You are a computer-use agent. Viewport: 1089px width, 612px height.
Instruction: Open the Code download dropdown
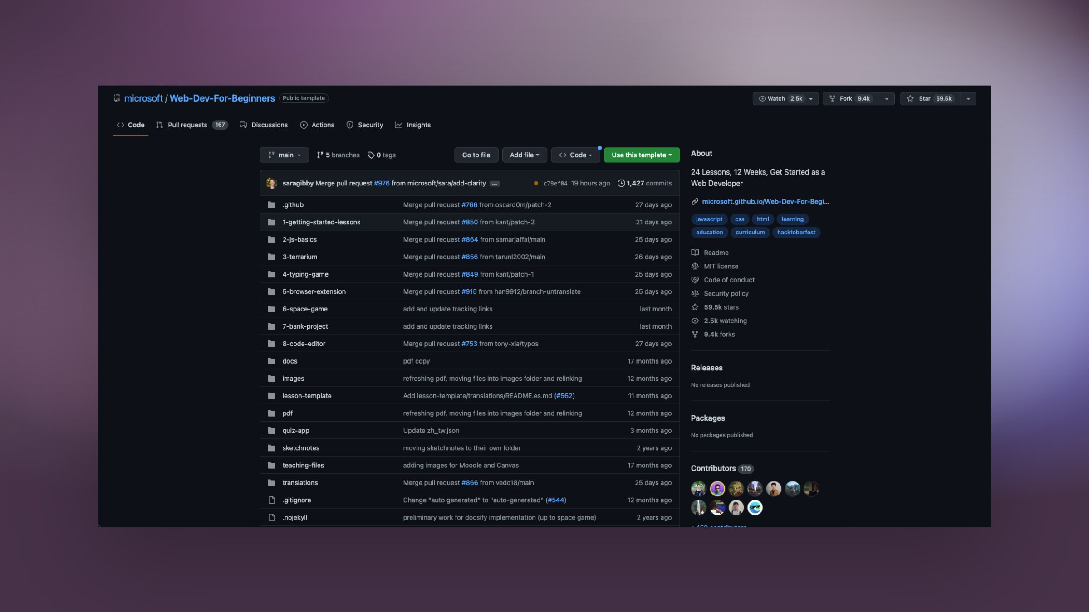click(575, 155)
